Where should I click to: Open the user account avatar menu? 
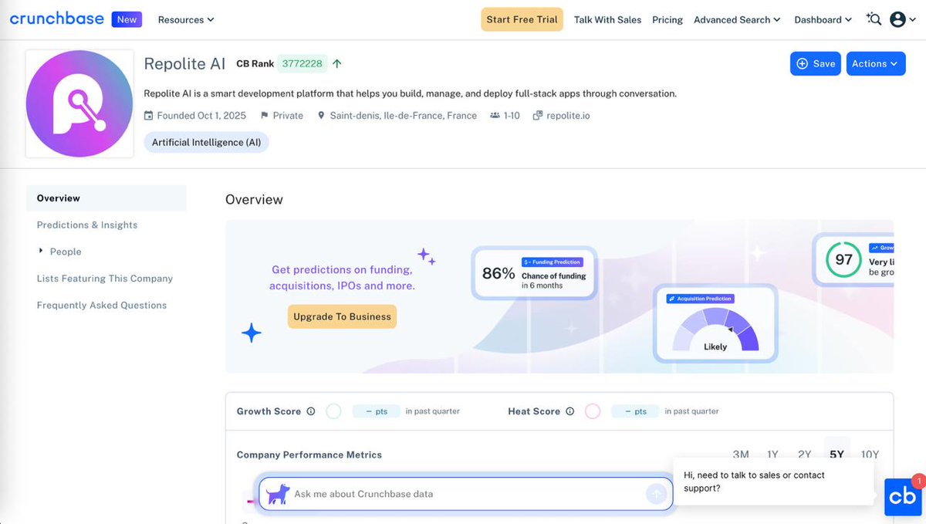click(902, 19)
